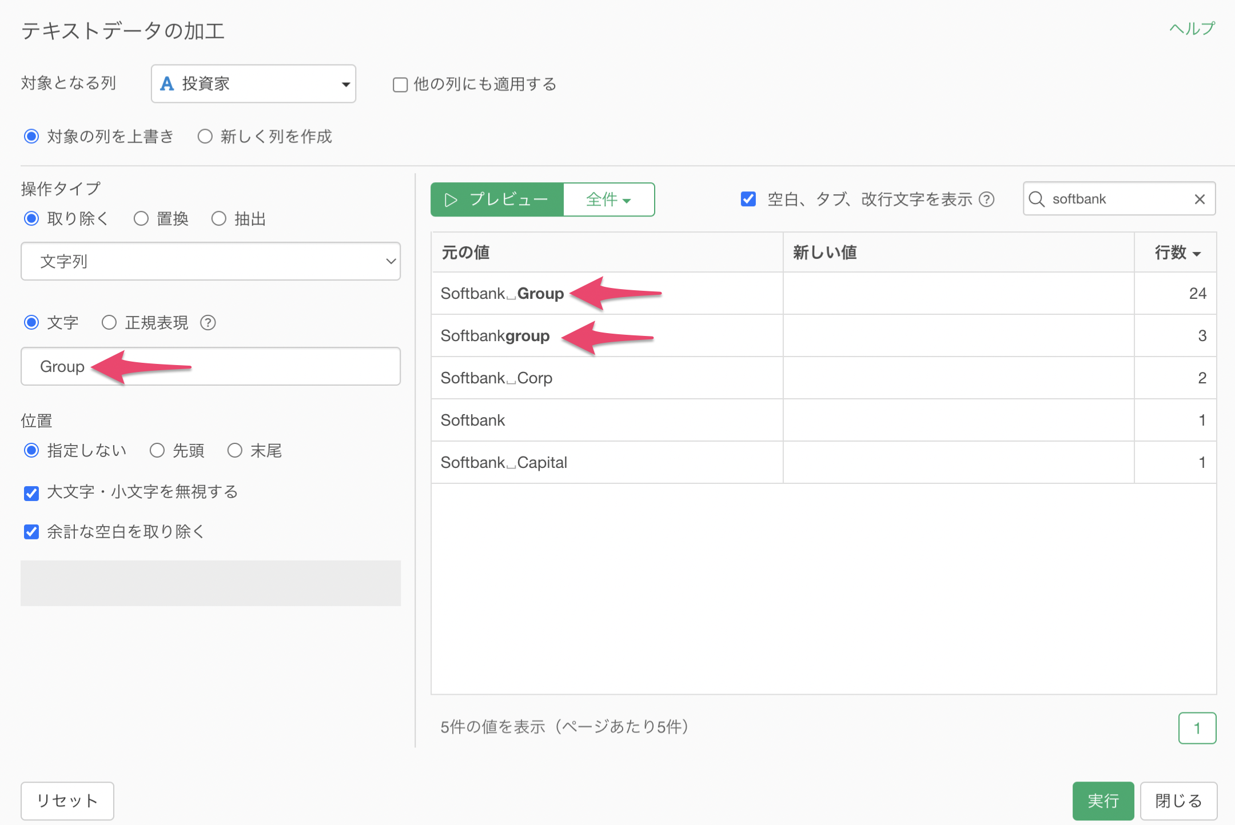
Task: Click the magnifier search icon
Action: pos(1037,199)
